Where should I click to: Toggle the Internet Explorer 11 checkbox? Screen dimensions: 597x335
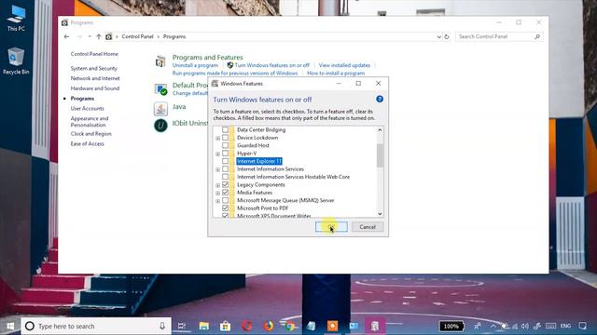point(226,161)
